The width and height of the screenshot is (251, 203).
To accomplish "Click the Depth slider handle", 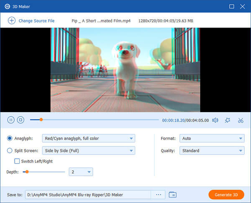I will pyautogui.click(x=27, y=172).
